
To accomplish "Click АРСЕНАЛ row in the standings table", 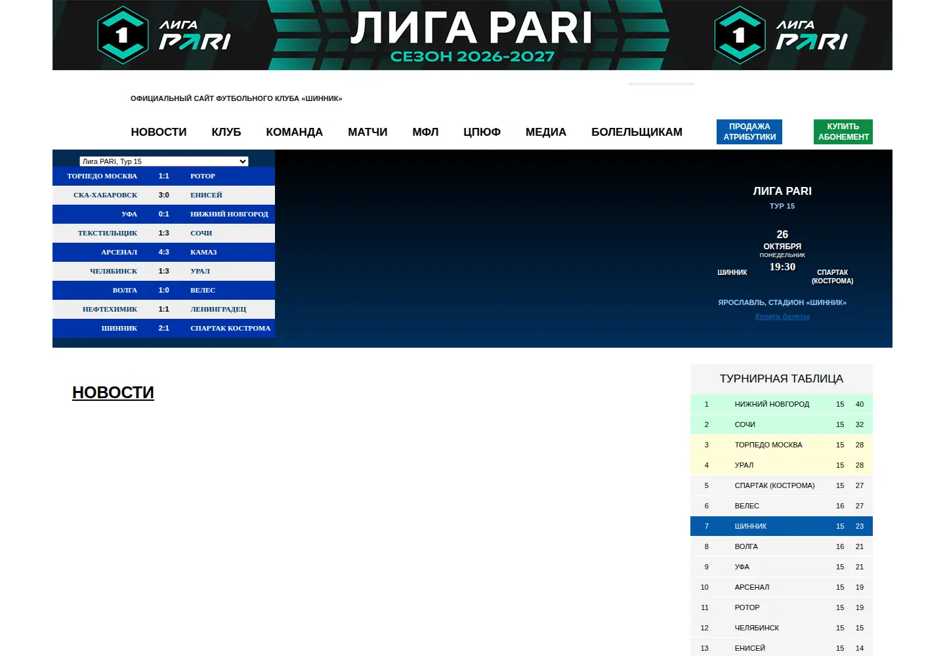I will [782, 587].
